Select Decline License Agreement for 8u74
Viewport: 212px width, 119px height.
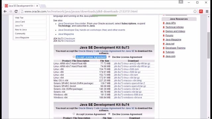coord(109,114)
